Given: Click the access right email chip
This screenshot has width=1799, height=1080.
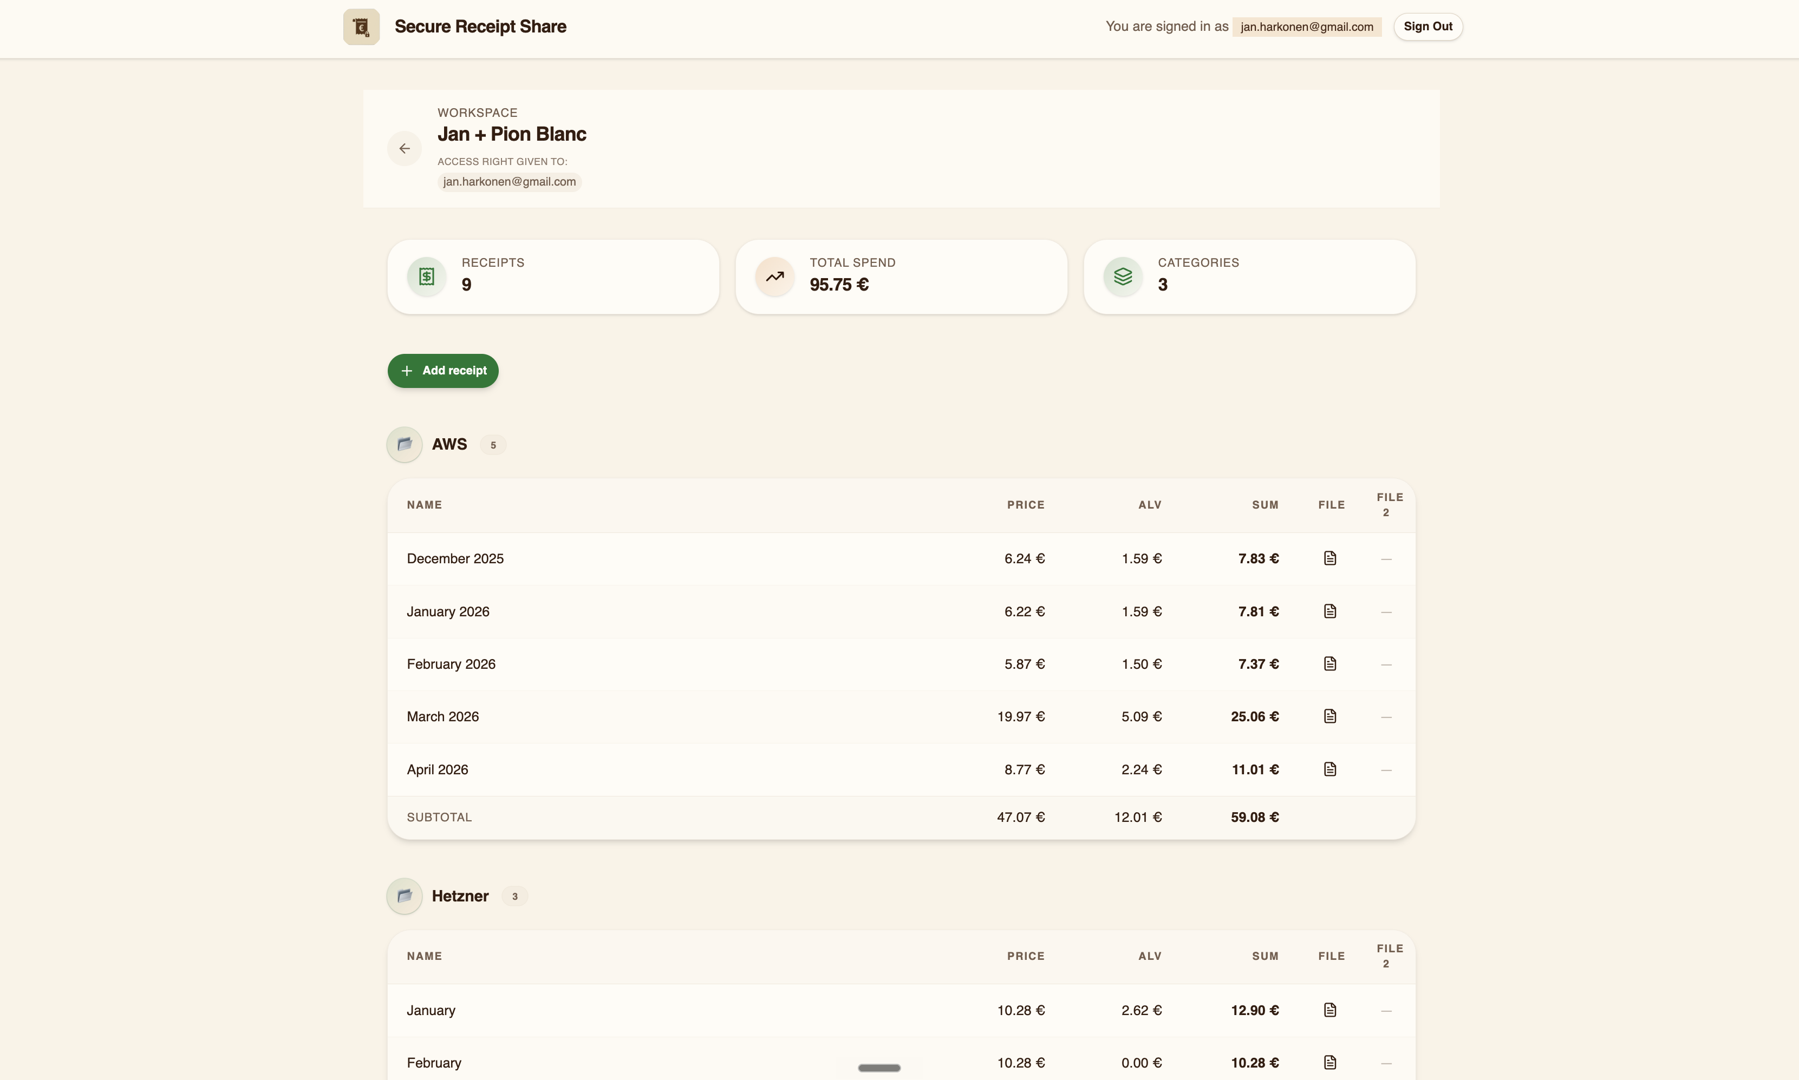Looking at the screenshot, I should pyautogui.click(x=509, y=182).
